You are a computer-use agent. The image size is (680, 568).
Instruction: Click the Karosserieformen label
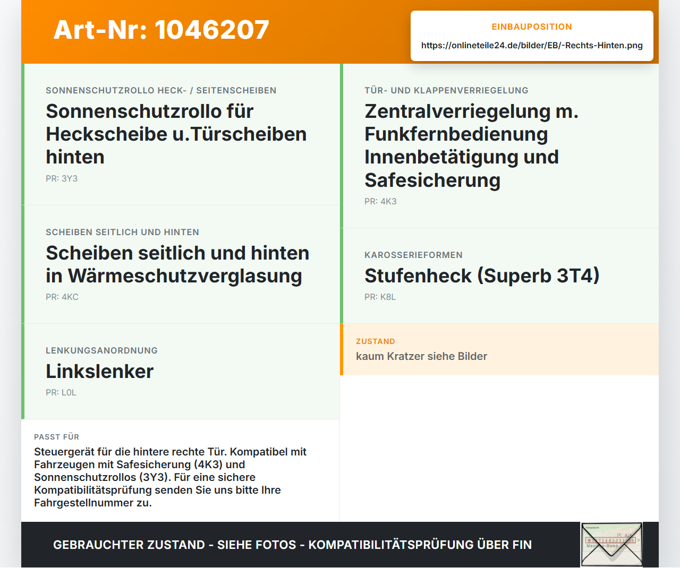[413, 255]
